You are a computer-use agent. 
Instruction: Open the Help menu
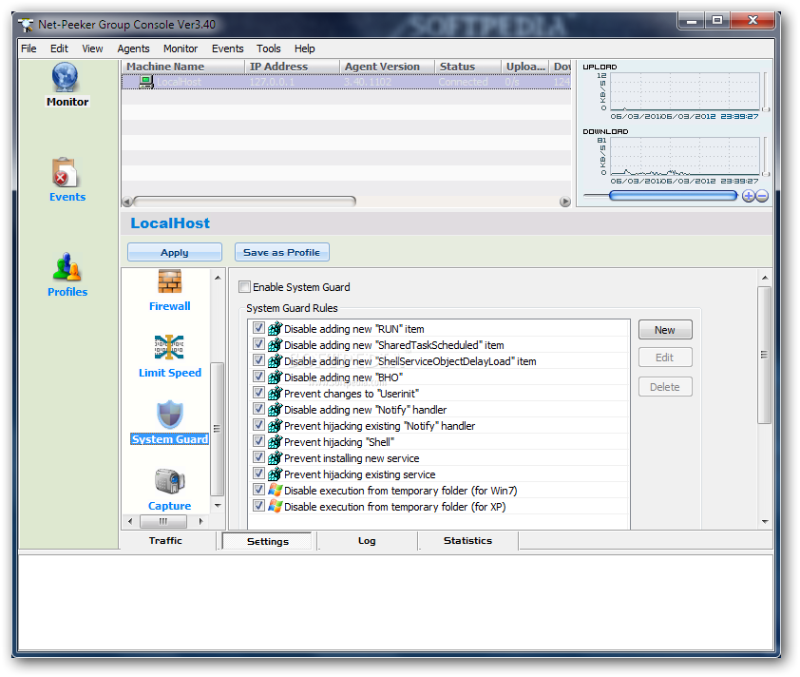[x=305, y=48]
